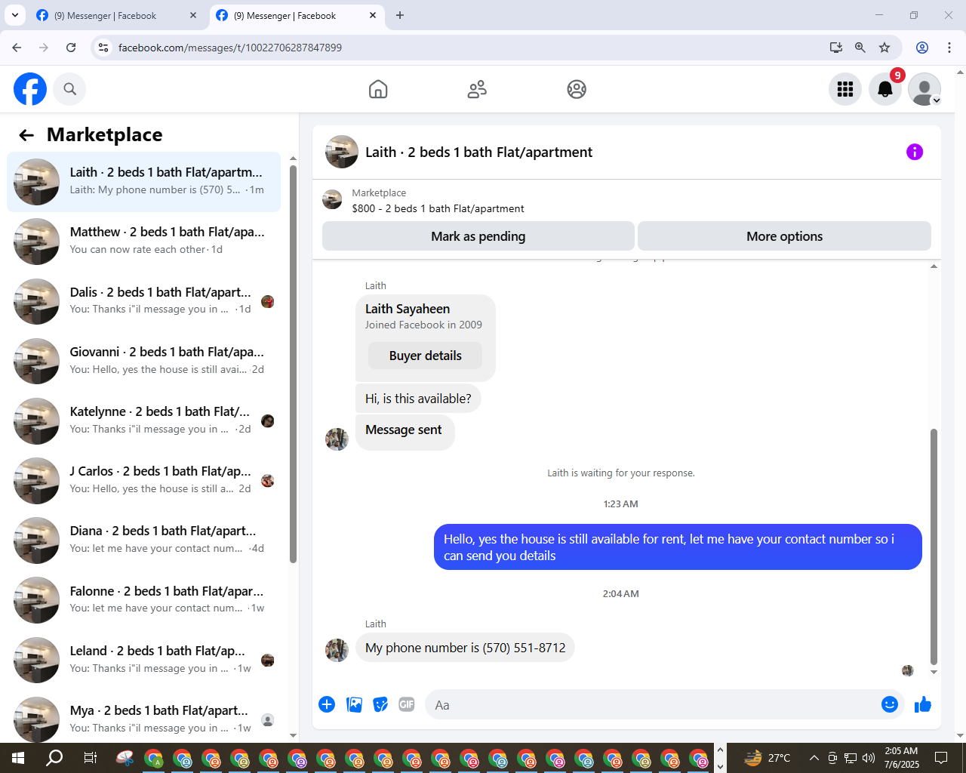This screenshot has width=966, height=773.
Task: Open the Dalis conversation
Action: [143, 301]
